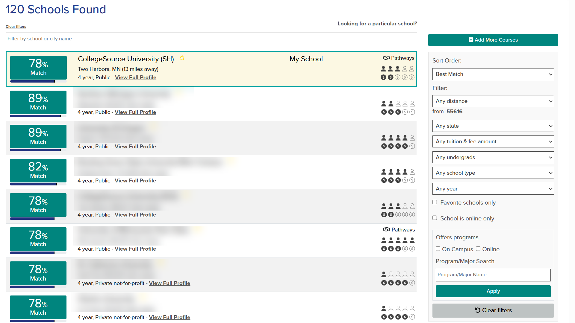Check School is online only
The width and height of the screenshot is (575, 323).
[435, 218]
